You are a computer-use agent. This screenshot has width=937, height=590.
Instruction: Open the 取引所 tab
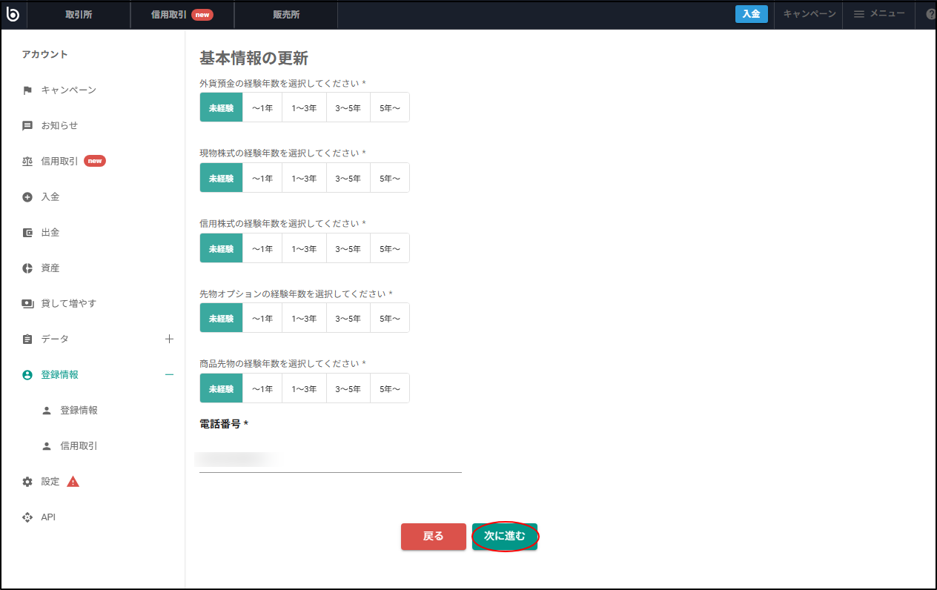point(79,14)
